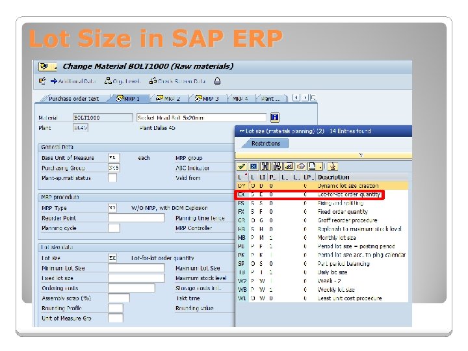This screenshot has width=468, height=351.
Task: Expand the restrictions bar arrow
Action: [361, 155]
